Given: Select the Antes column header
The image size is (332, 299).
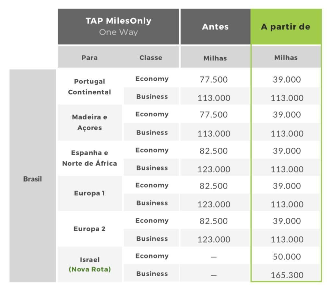Looking at the screenshot, I should pyautogui.click(x=215, y=27).
